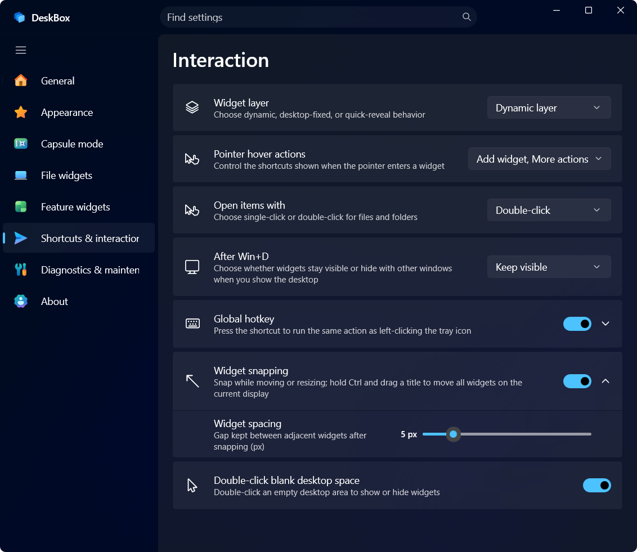Screen dimensions: 637x552
Task: Click the About badge icon
Action: [x=21, y=301]
